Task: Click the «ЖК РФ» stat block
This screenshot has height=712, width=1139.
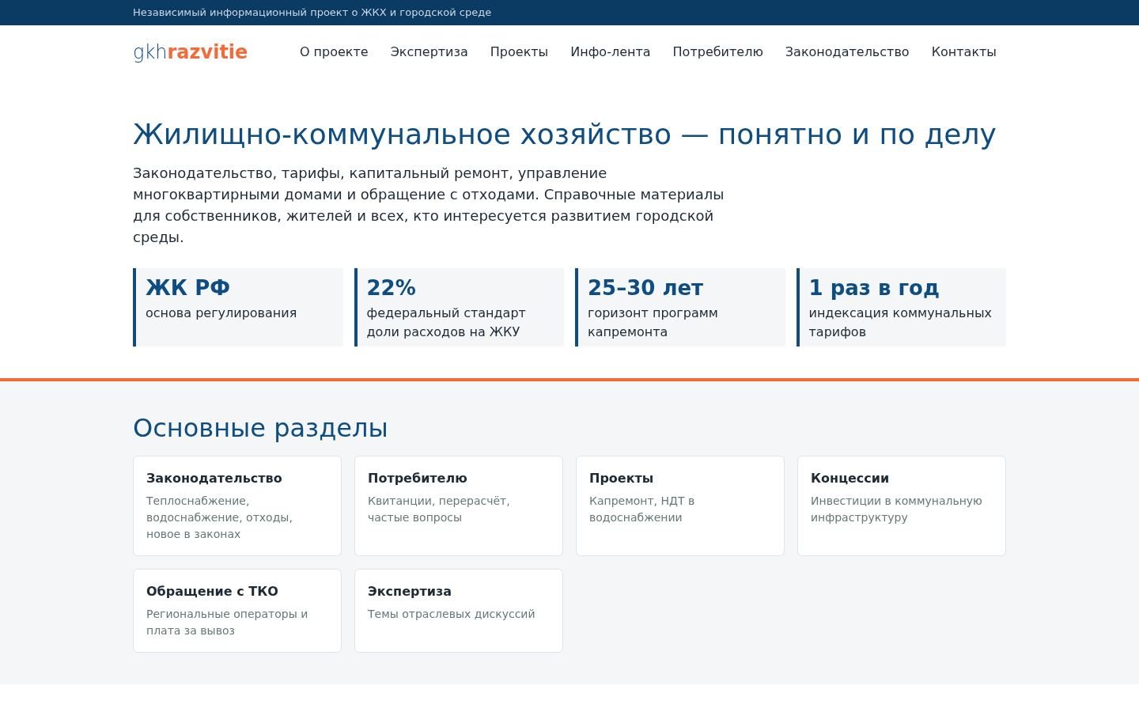Action: pyautogui.click(x=238, y=307)
